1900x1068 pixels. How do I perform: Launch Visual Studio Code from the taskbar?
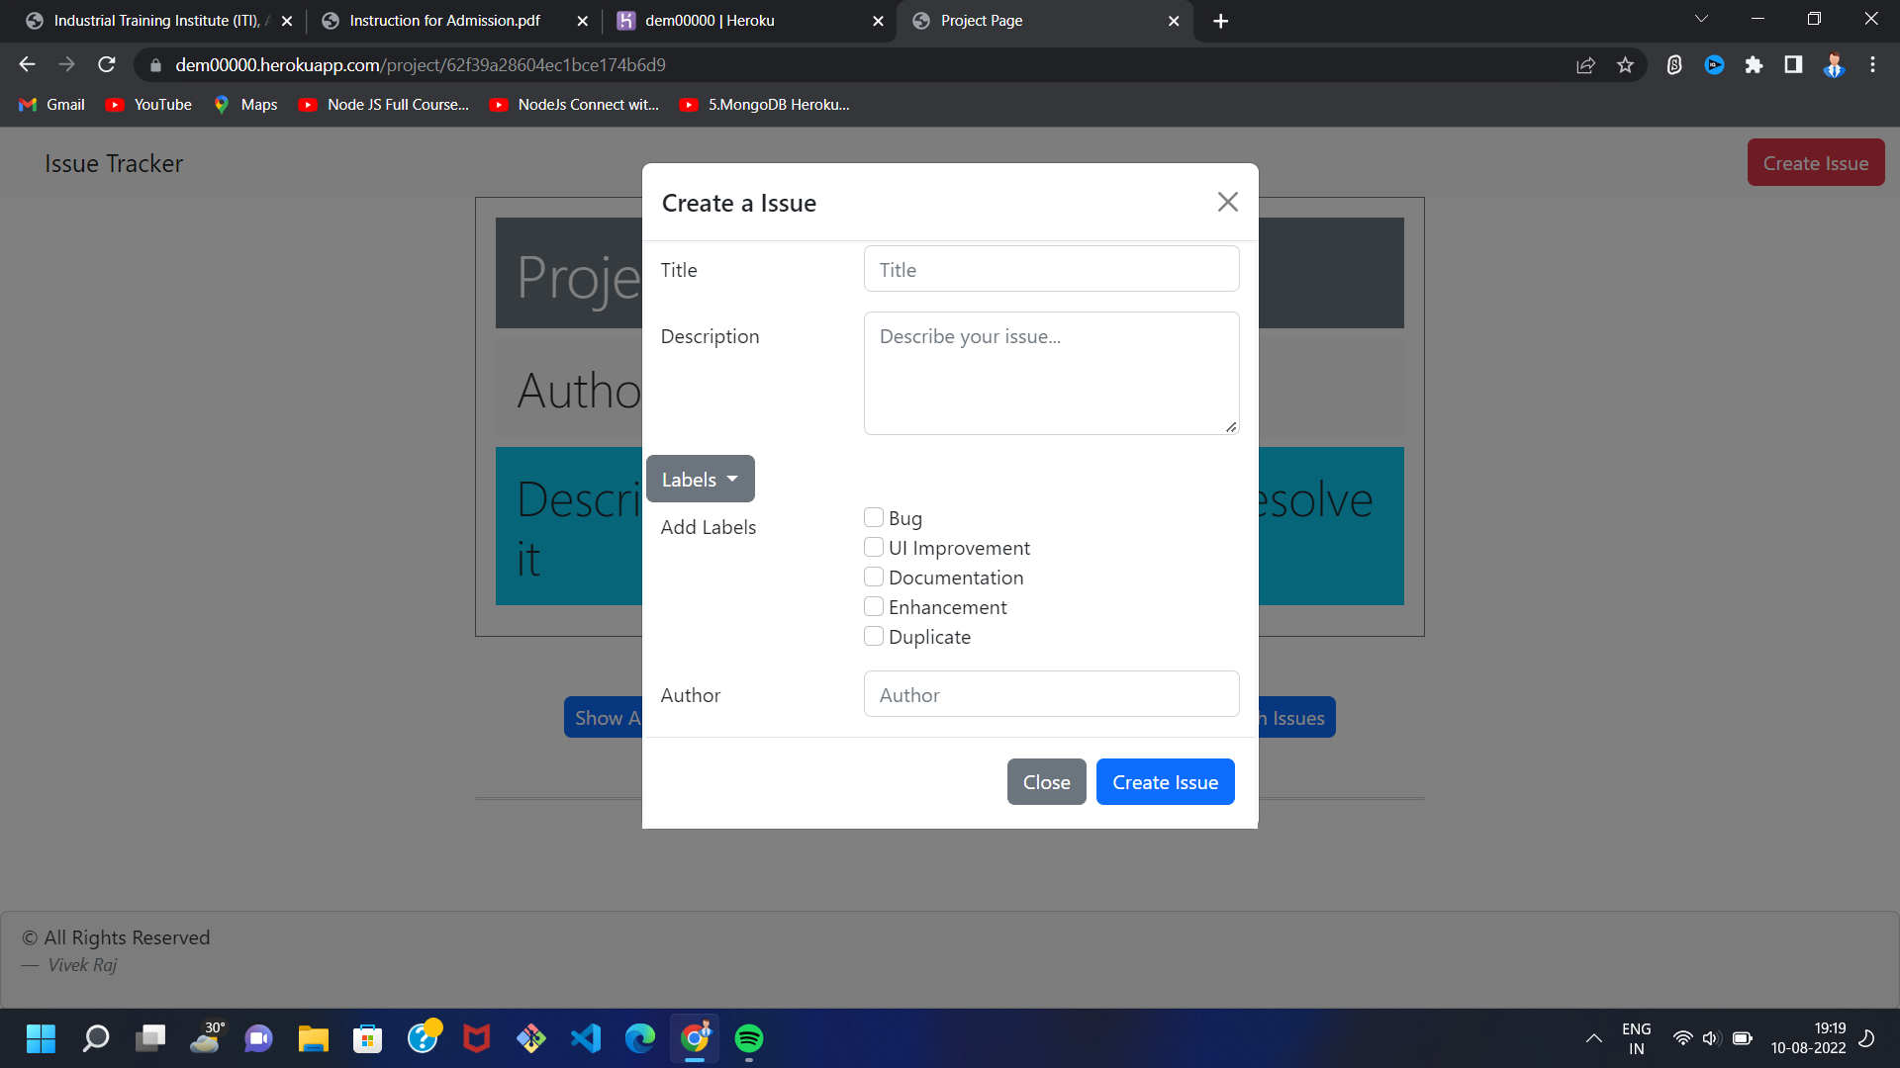tap(586, 1038)
